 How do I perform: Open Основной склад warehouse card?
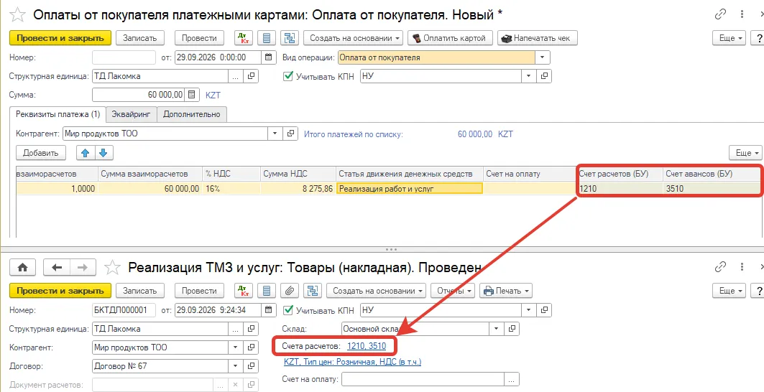pyautogui.click(x=512, y=329)
